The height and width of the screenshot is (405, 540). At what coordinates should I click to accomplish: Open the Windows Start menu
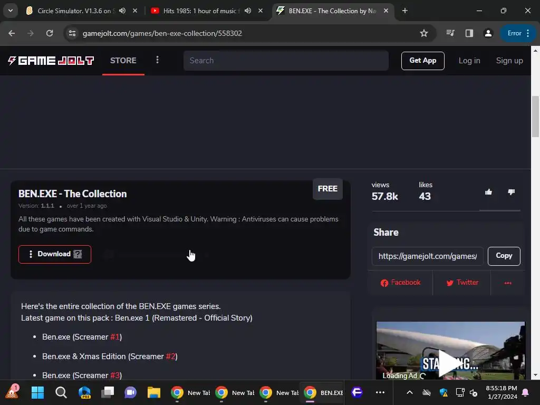[37, 392]
